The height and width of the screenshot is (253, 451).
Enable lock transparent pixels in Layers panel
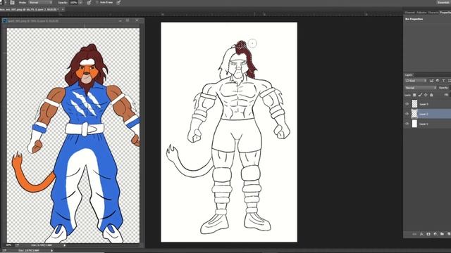coord(414,95)
